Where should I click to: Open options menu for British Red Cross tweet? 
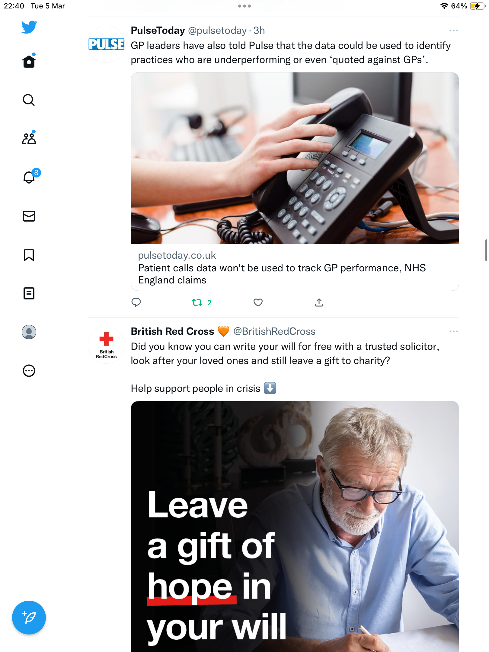[x=453, y=331]
